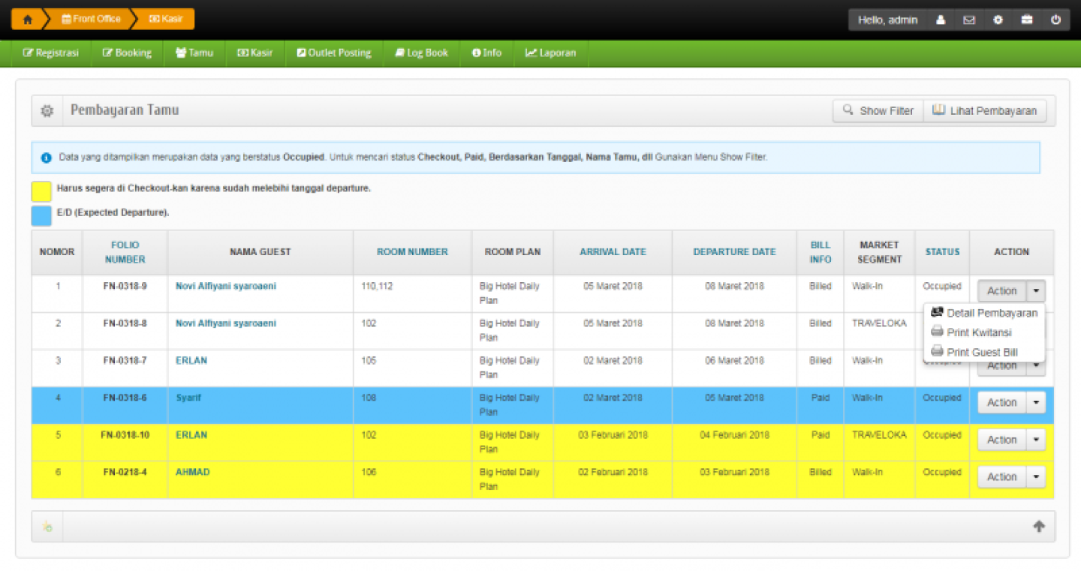
Task: Choose Print Kwitansi menu entry
Action: coord(979,332)
